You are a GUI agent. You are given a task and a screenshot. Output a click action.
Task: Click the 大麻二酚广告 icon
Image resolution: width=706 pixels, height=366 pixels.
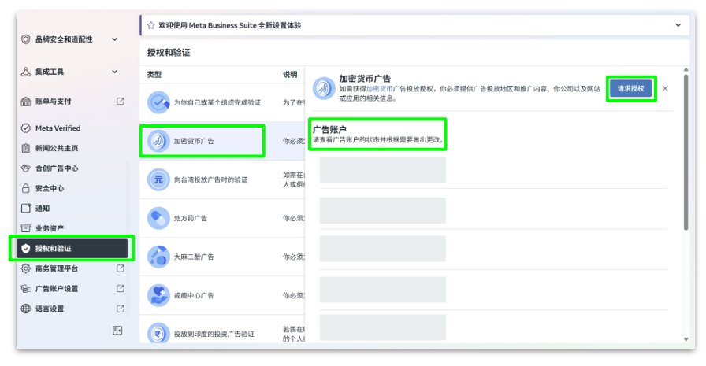[x=158, y=257]
